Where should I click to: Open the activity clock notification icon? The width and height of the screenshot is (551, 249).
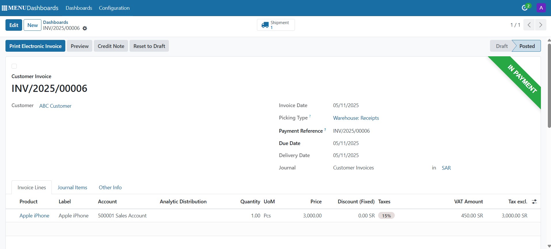point(525,8)
